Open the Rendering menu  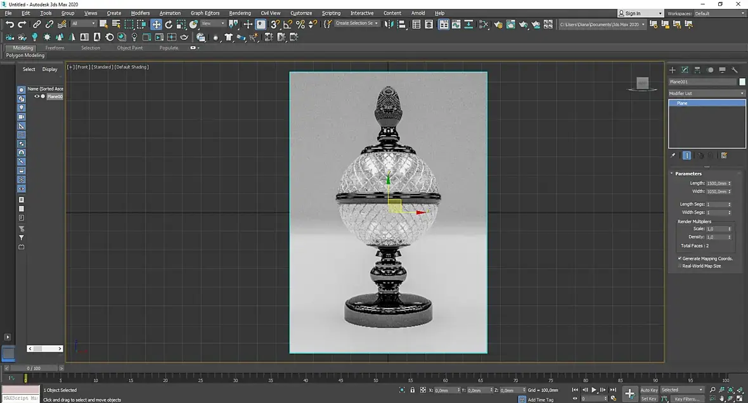[240, 13]
